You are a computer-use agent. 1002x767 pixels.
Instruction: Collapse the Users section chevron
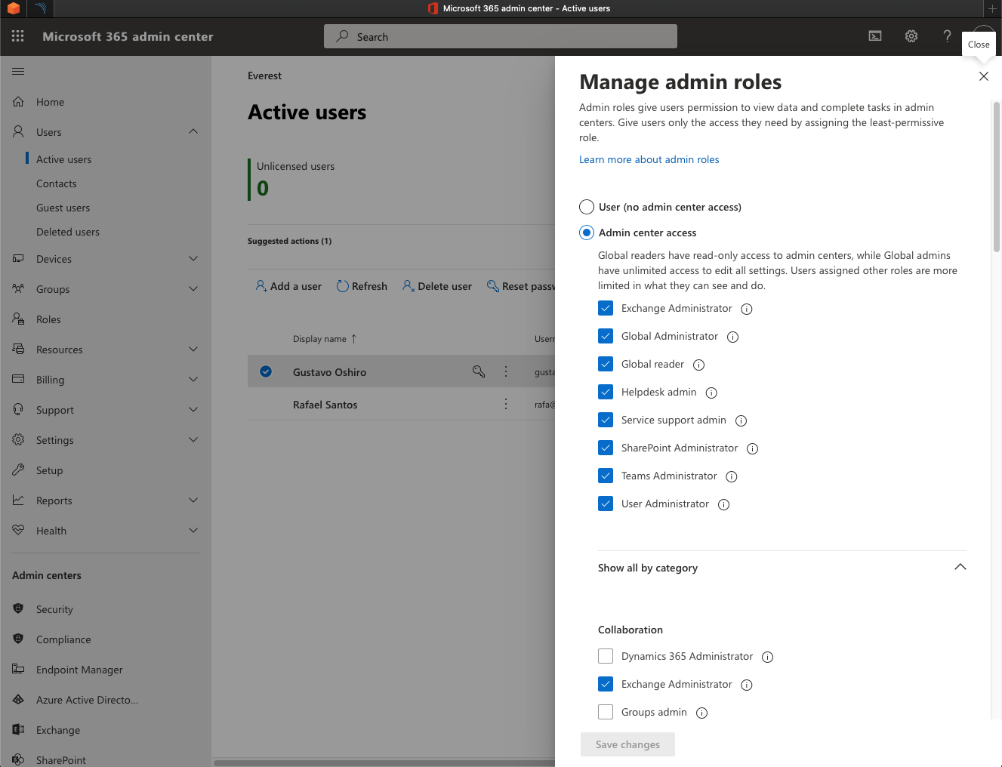(193, 131)
